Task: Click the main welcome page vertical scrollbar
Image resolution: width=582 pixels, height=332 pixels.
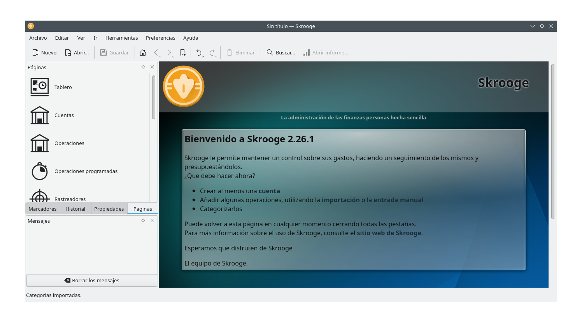Action: (x=553, y=142)
